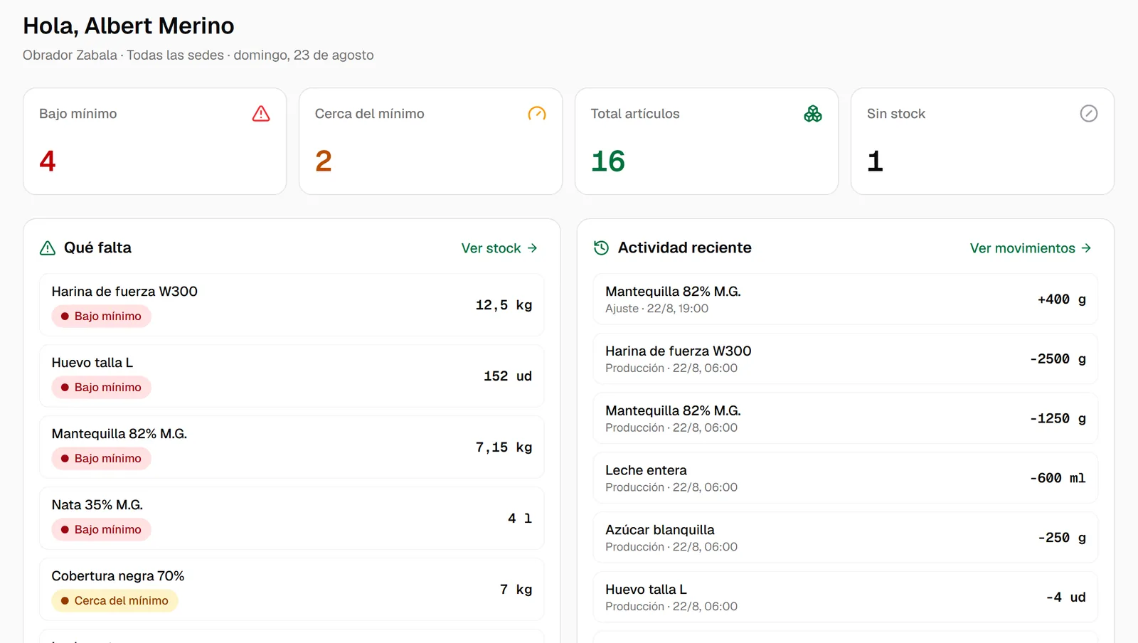This screenshot has width=1138, height=643.
Task: Open the Leche entera Producción movement
Action: [846, 478]
